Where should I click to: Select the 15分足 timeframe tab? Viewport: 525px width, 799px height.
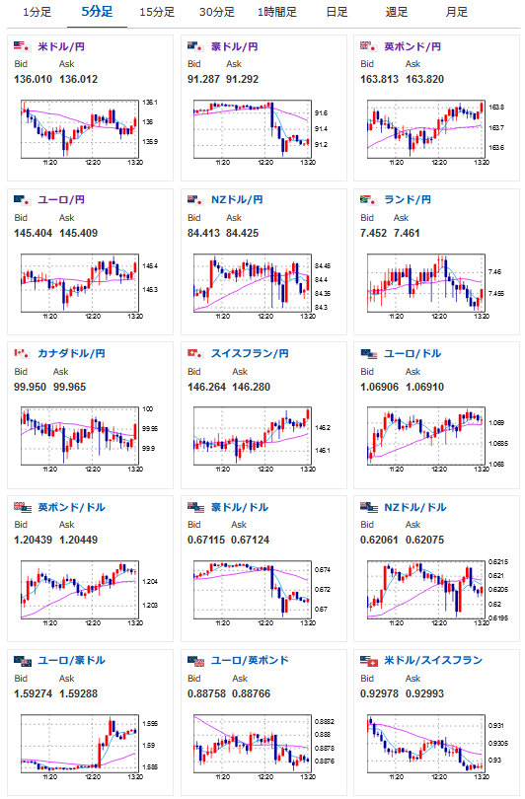pyautogui.click(x=157, y=12)
